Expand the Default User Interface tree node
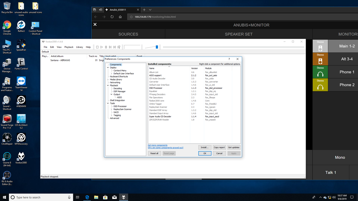The width and height of the screenshot is (358, 201). (x=112, y=73)
